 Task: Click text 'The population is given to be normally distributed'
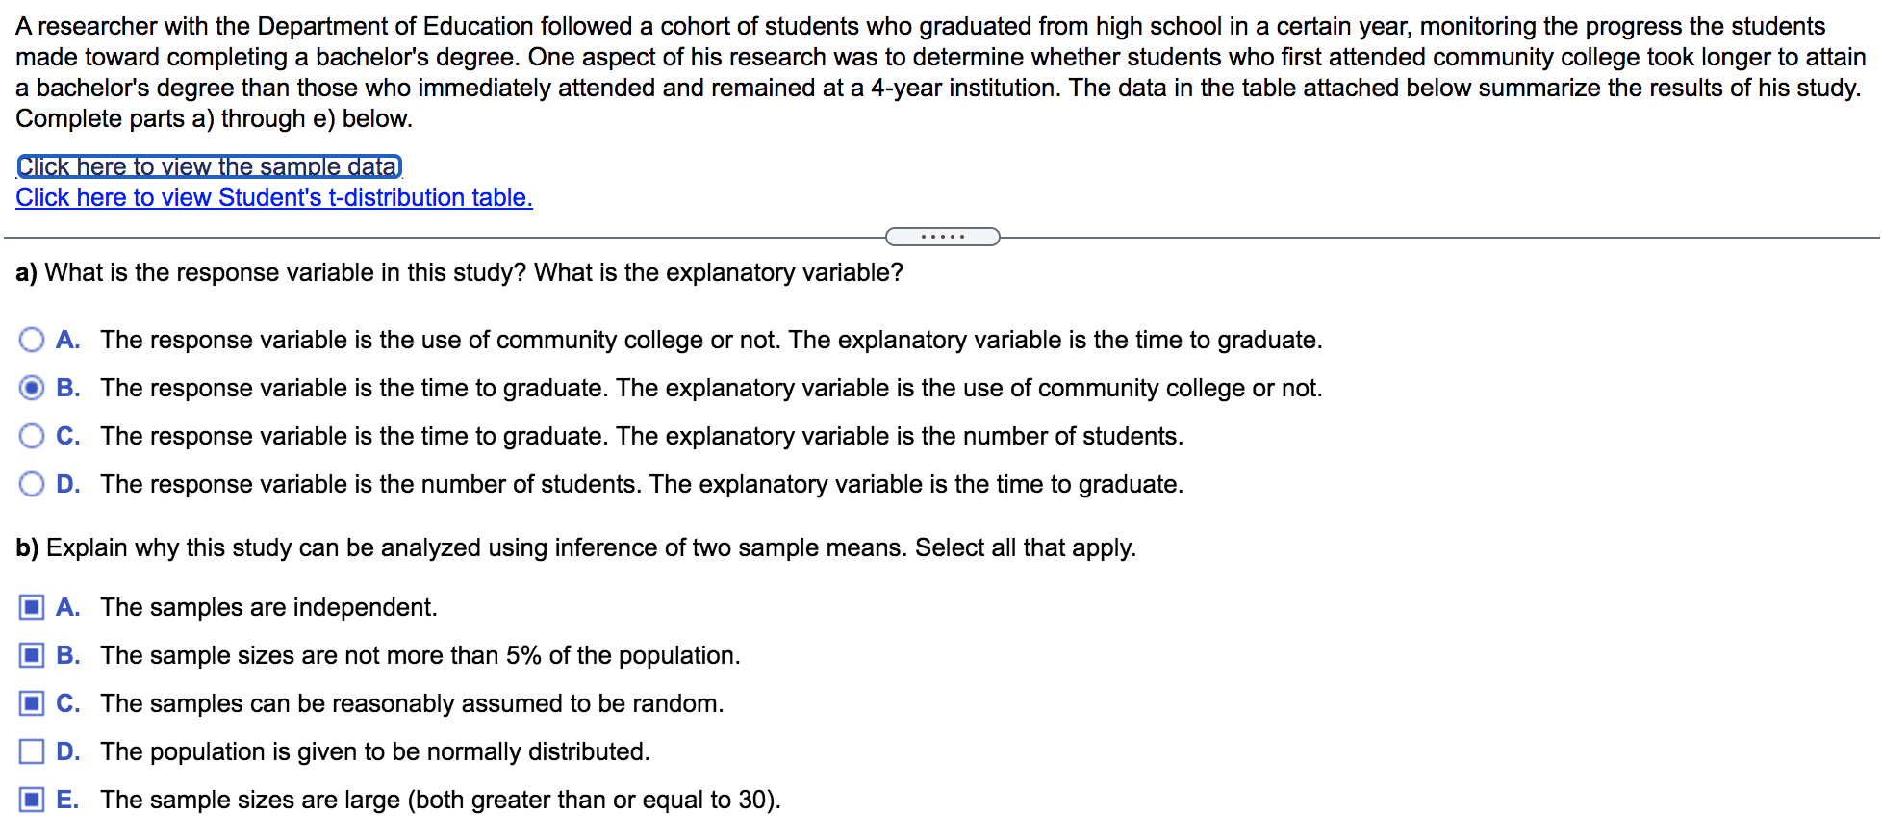pos(375,750)
